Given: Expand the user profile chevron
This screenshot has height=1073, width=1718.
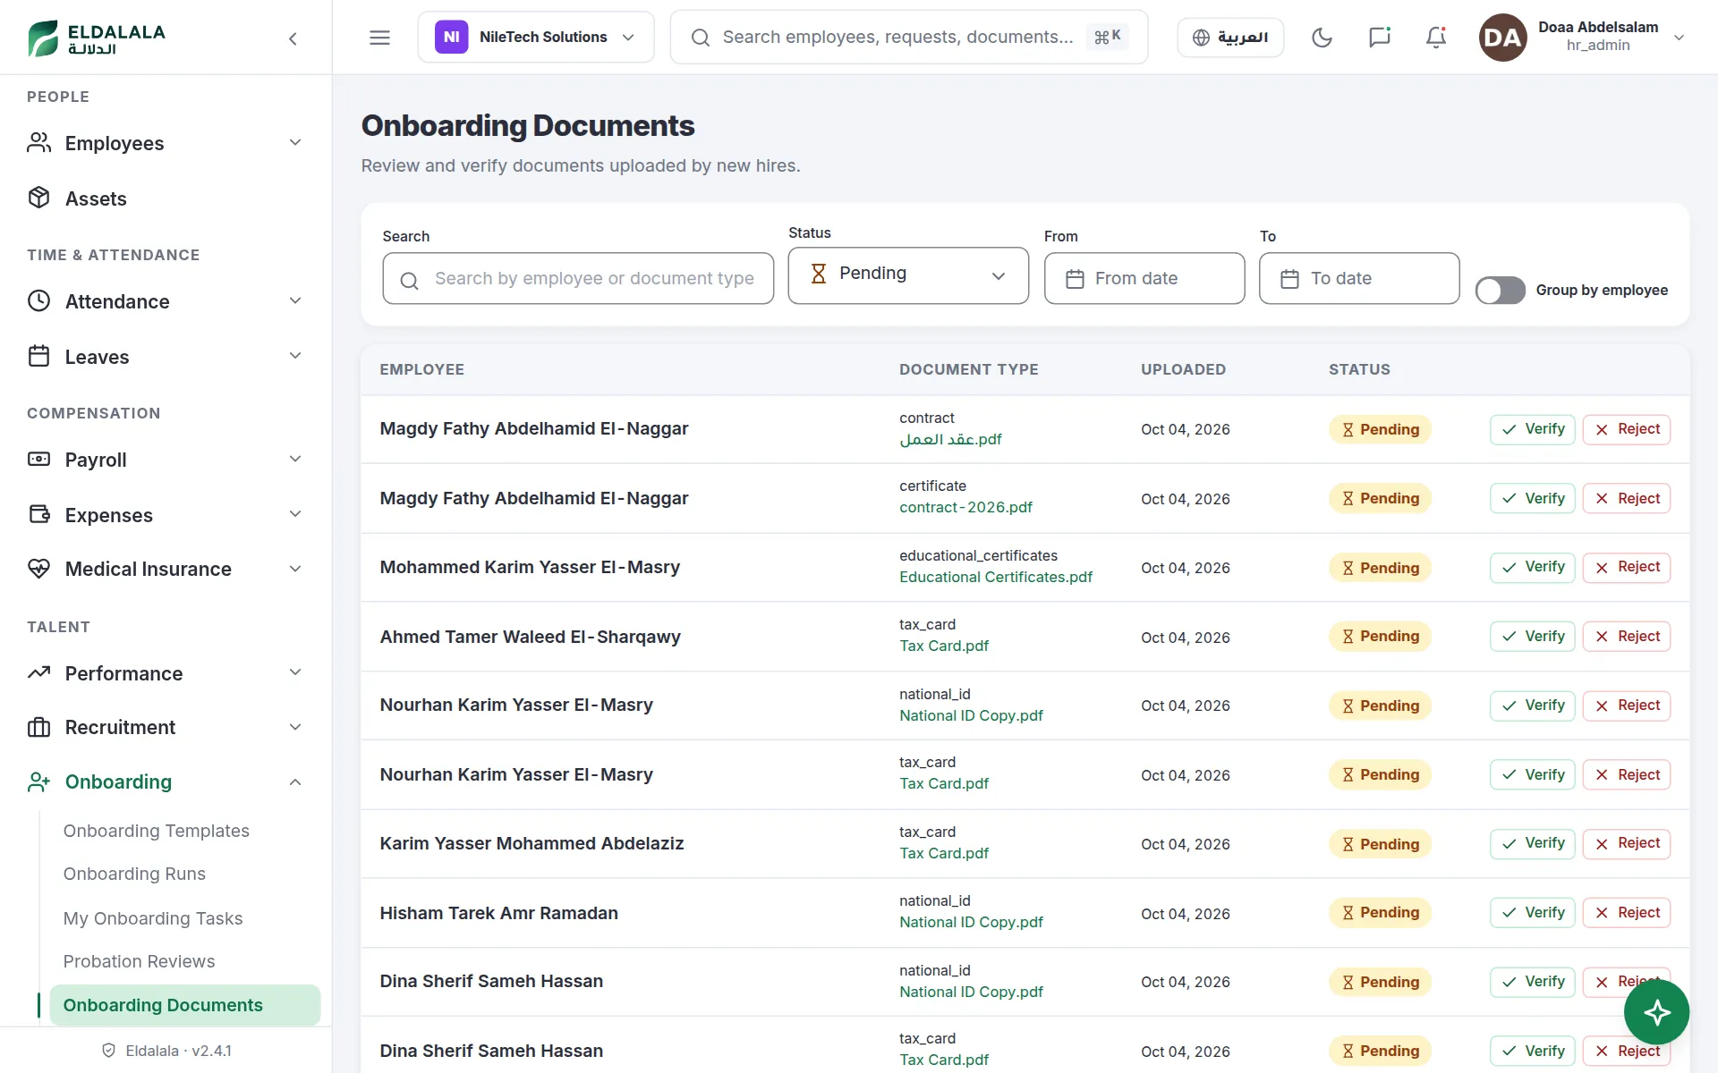Looking at the screenshot, I should (1679, 38).
